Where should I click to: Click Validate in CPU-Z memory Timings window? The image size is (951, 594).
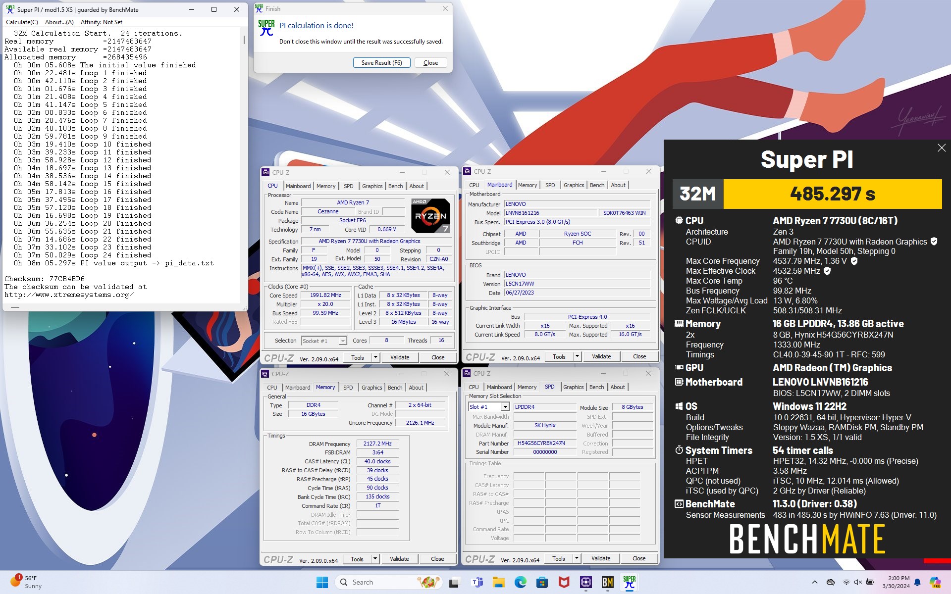[x=399, y=559]
